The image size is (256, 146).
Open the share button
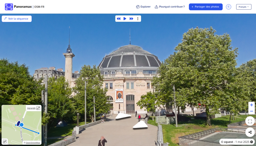pos(250,132)
